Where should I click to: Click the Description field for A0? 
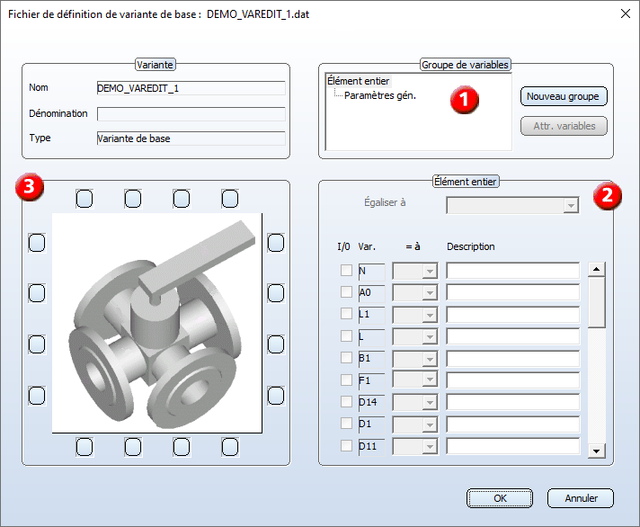(512, 292)
